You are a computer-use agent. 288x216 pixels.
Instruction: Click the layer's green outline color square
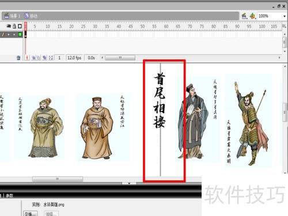tap(20, 35)
